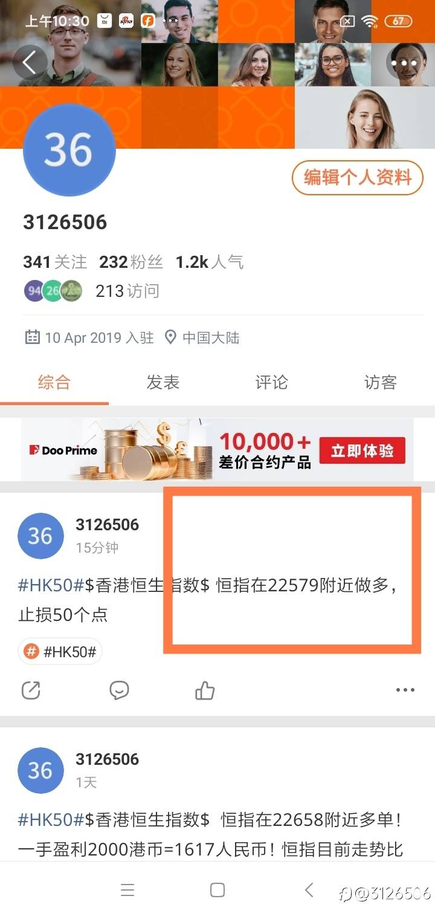
Task: Share the 22579 HK50 post
Action: [31, 690]
